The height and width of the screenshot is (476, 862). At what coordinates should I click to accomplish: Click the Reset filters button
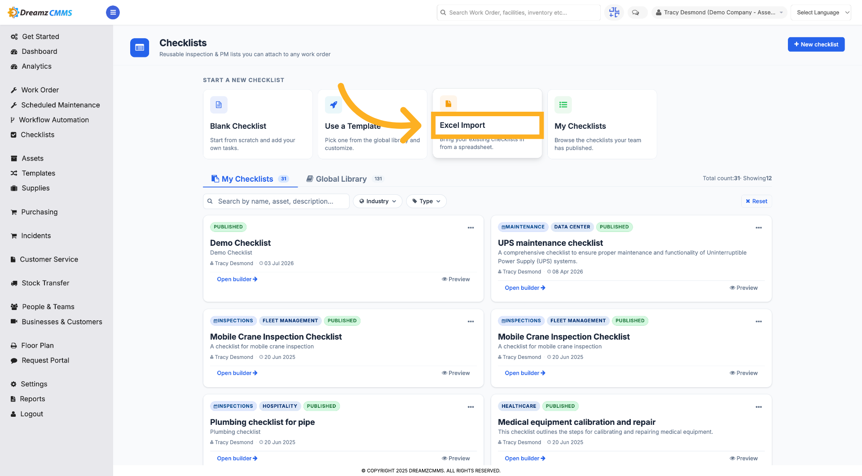tap(756, 201)
